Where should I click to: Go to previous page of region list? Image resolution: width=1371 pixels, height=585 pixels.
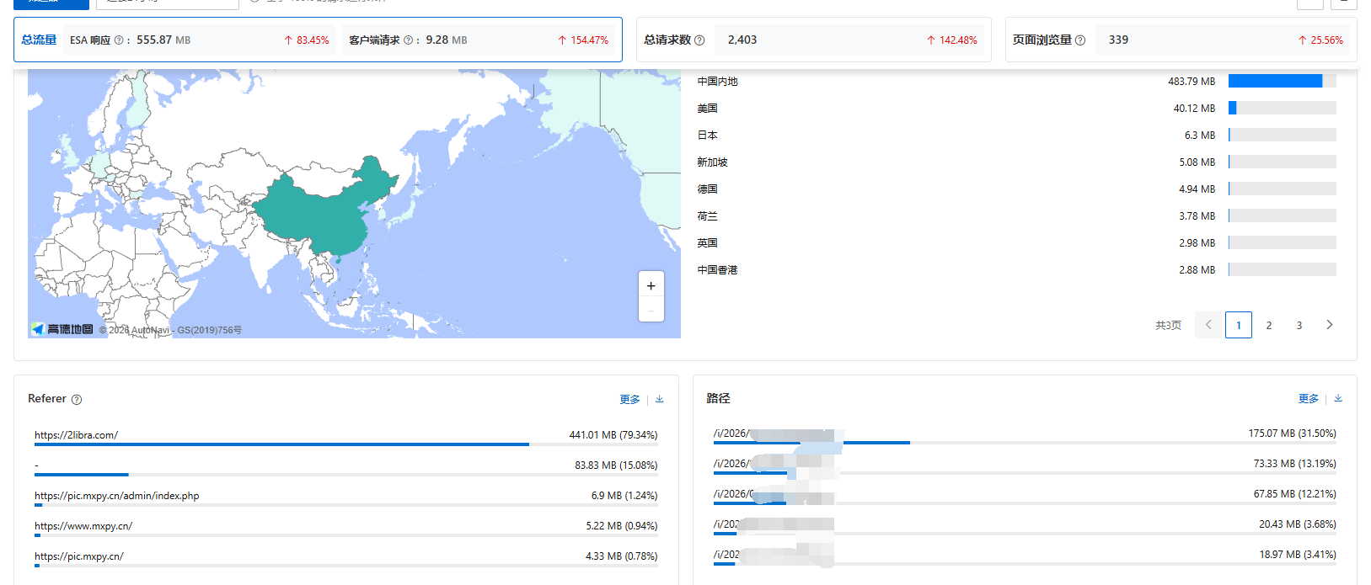[x=1208, y=325]
